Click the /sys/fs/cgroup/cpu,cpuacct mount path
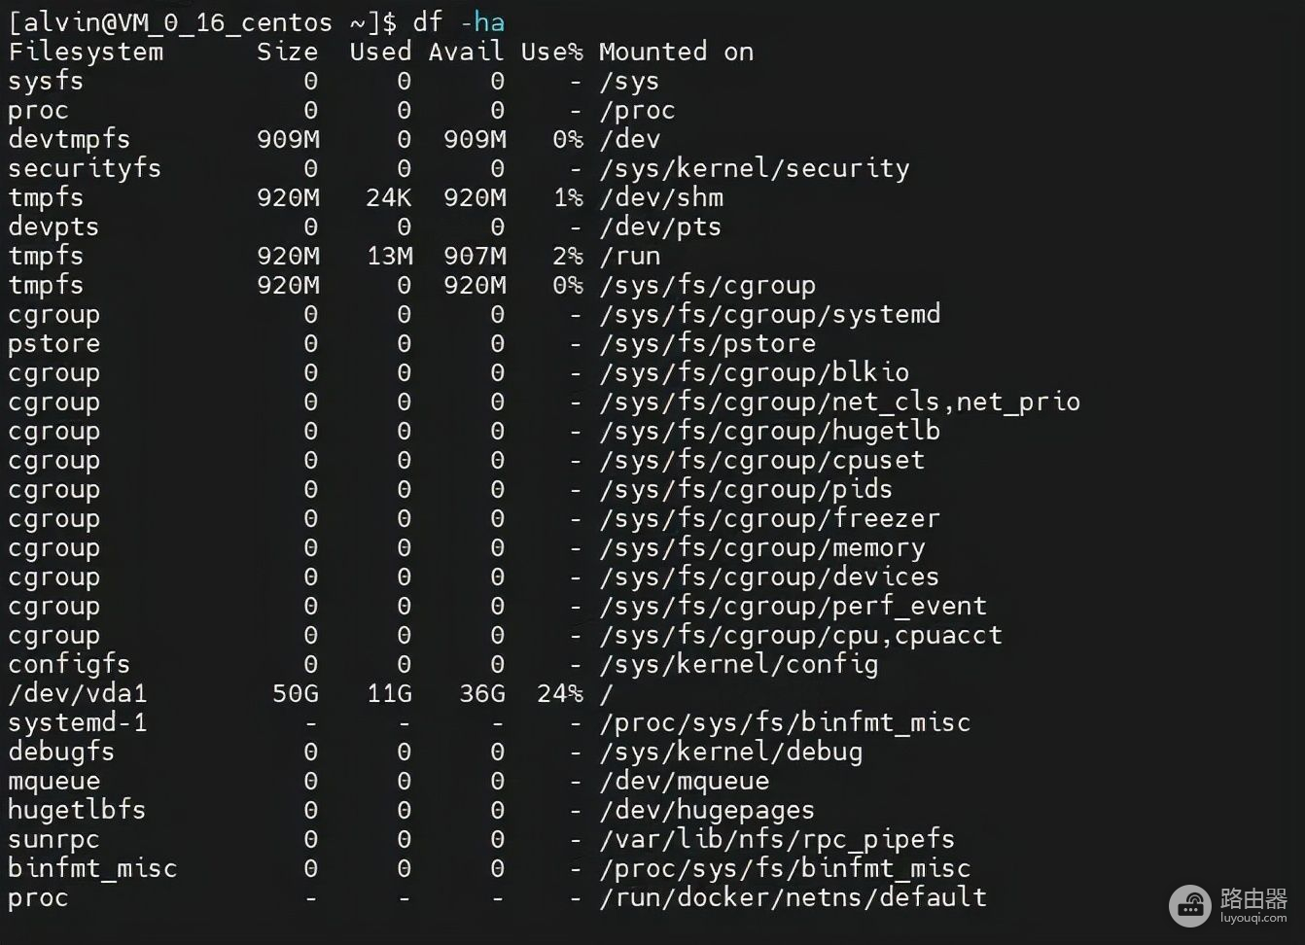Image resolution: width=1305 pixels, height=945 pixels. point(800,635)
